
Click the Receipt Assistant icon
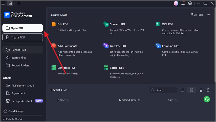coord(8,101)
